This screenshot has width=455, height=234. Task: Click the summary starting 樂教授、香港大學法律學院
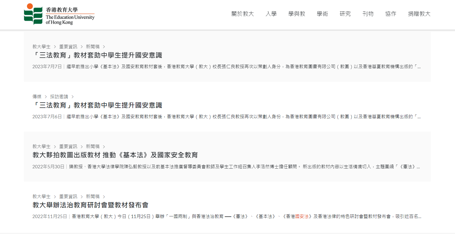(244, 167)
